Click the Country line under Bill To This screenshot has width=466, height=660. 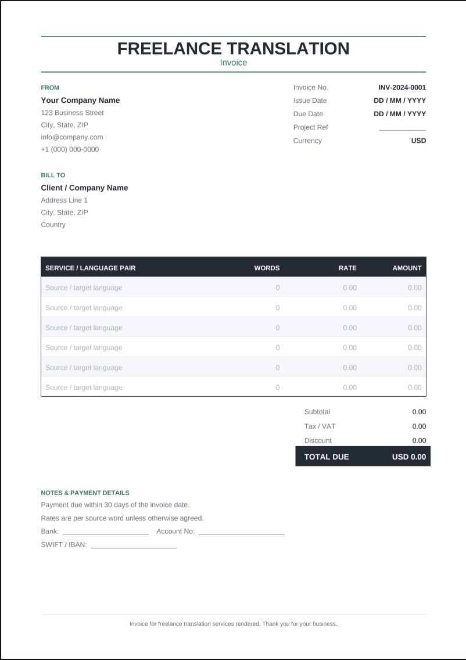pyautogui.click(x=53, y=225)
